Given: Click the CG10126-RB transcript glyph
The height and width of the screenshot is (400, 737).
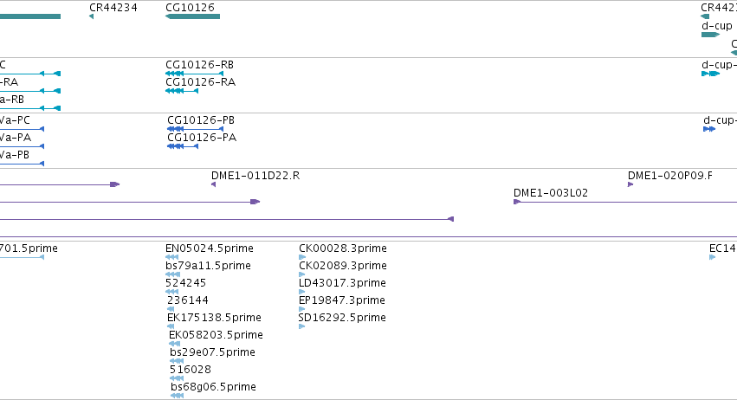Looking at the screenshot, I should [x=194, y=74].
